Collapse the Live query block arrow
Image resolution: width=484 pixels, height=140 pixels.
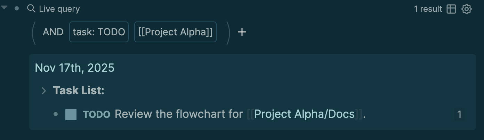pos(4,7)
